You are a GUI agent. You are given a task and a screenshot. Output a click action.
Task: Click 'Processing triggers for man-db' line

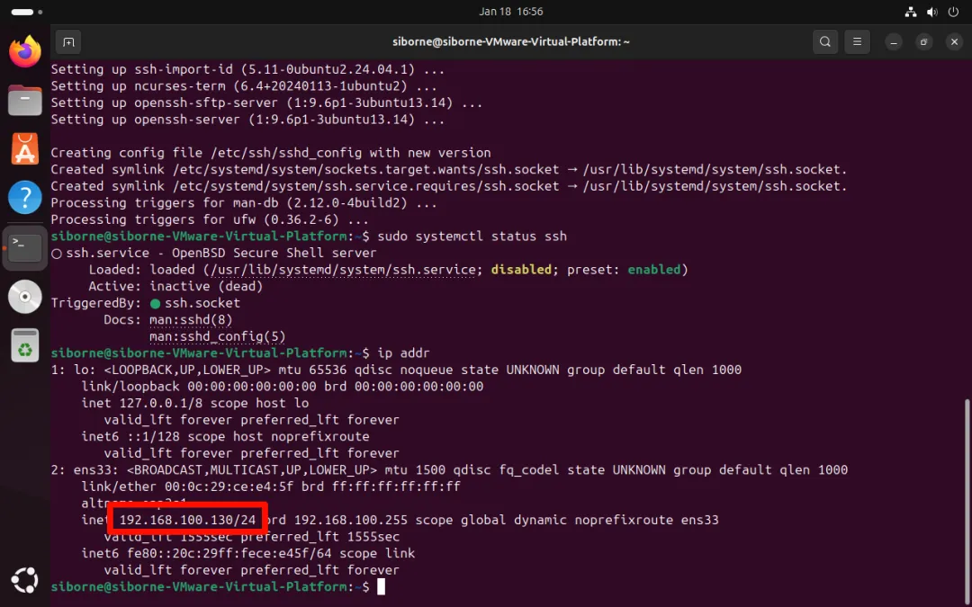[x=244, y=203]
